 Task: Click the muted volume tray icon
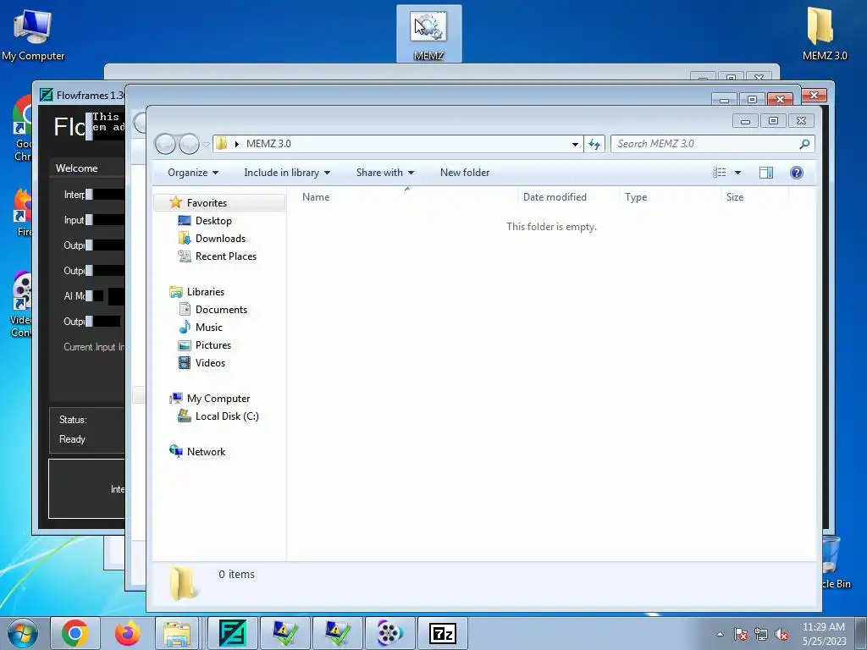tap(781, 634)
